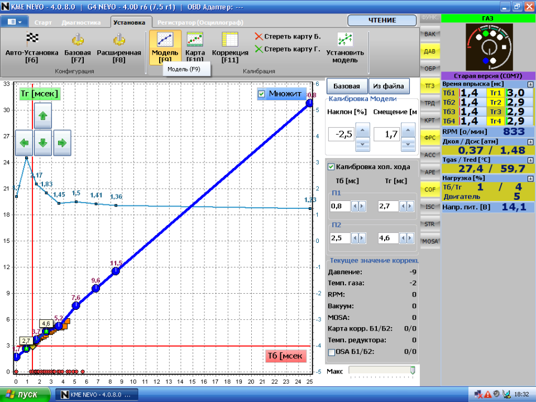Screen dimensions: 536x402
Task: Switch to the Диагностика tab
Action: 81,22
